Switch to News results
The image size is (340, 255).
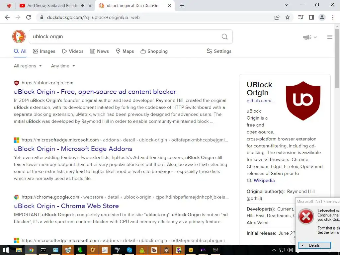100,51
